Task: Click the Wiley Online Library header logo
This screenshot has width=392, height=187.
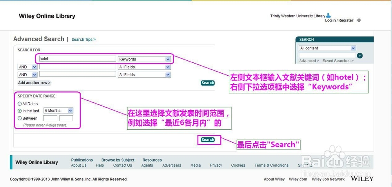Action: (47, 16)
